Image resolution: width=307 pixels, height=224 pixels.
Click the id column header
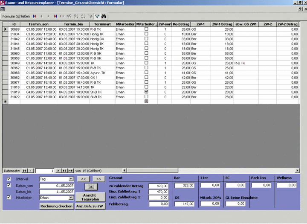(x=14, y=24)
